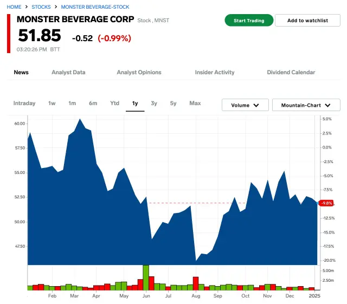The height and width of the screenshot is (304, 347).
Task: Select the 1w chart range
Action: (52, 104)
